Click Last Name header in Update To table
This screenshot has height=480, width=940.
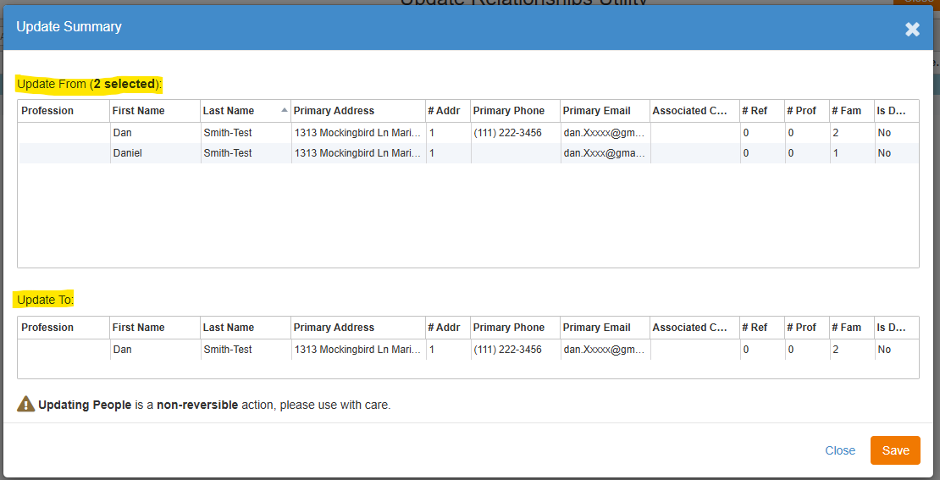[246, 328]
